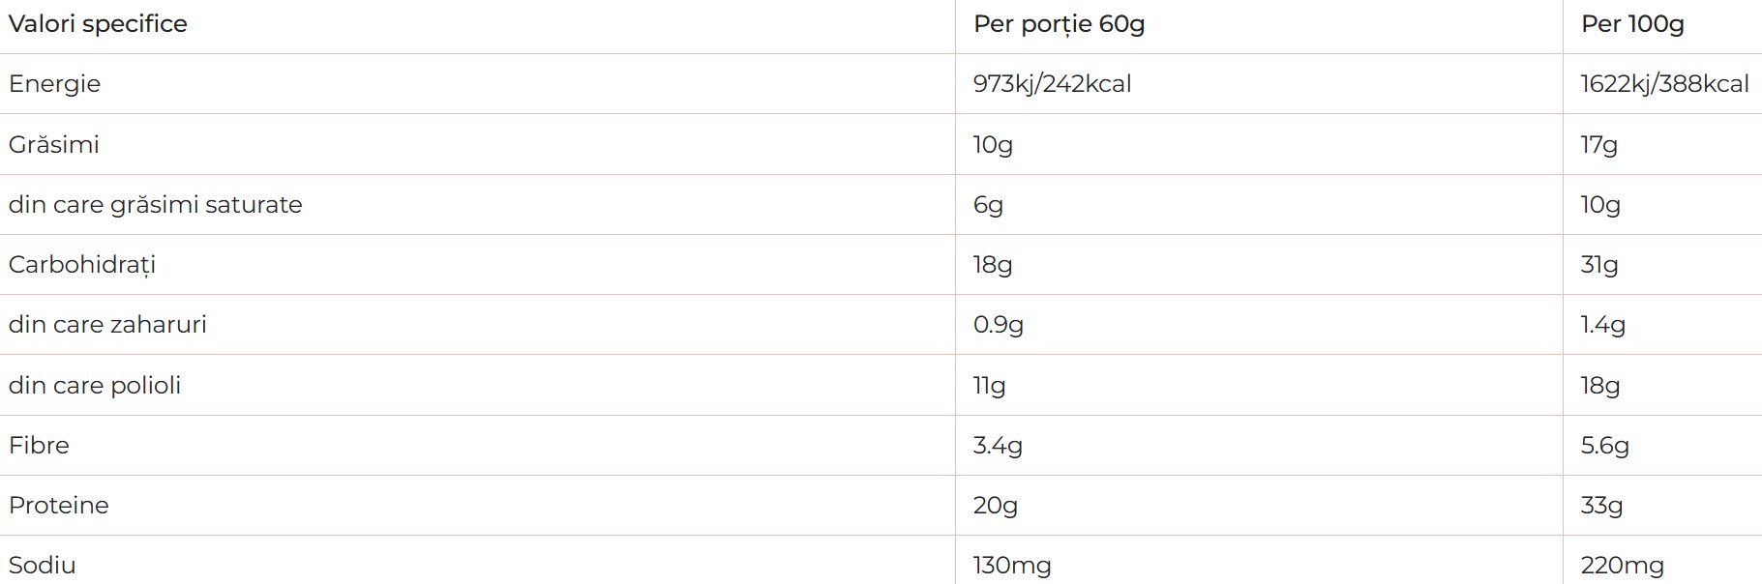Image resolution: width=1762 pixels, height=584 pixels.
Task: Select the Carbohidrați row label
Action: tap(81, 264)
